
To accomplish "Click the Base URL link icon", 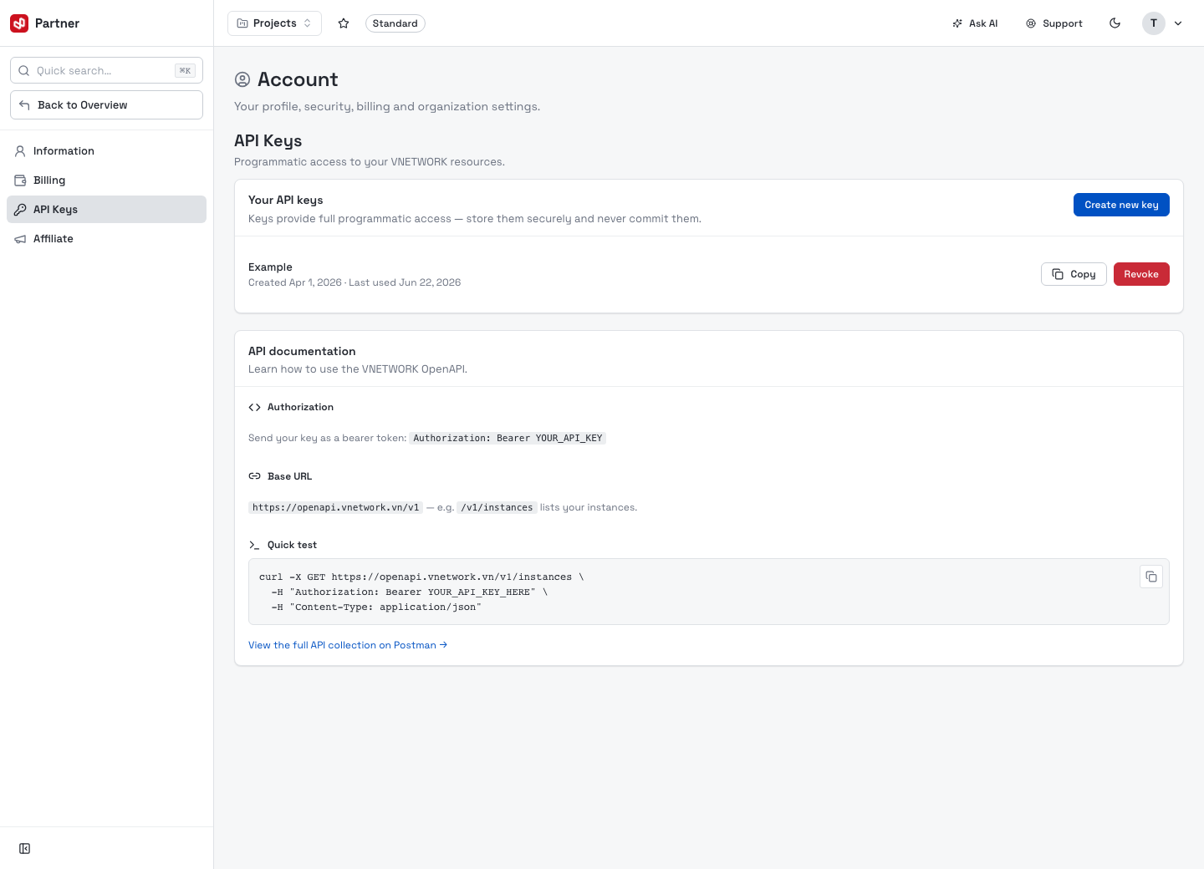I will click(x=254, y=476).
